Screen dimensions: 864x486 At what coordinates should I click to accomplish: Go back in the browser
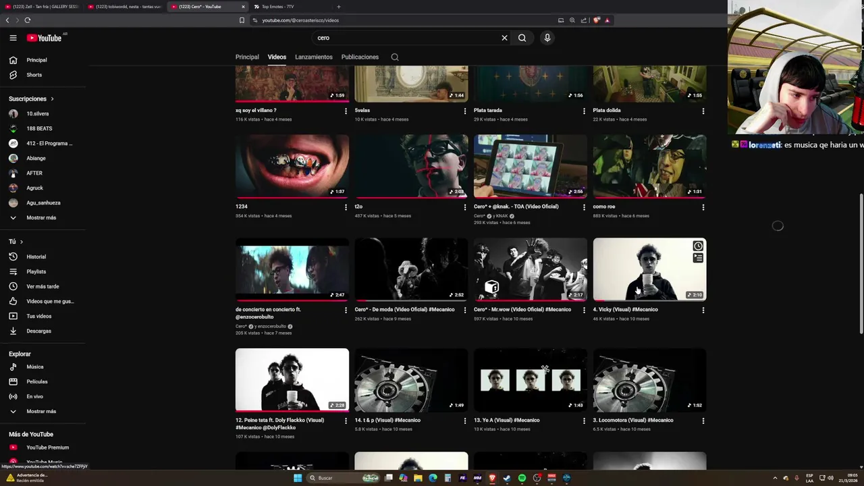click(7, 20)
